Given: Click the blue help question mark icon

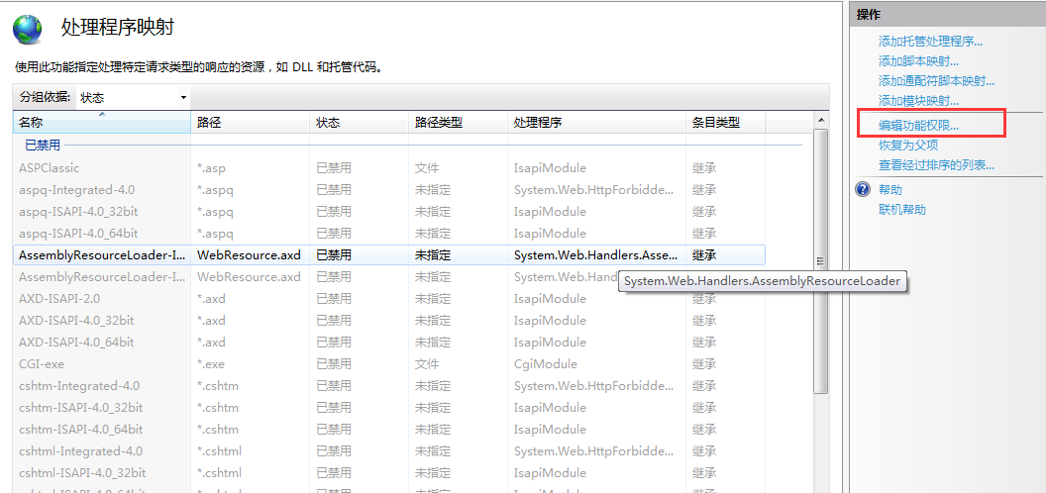Looking at the screenshot, I should (863, 190).
